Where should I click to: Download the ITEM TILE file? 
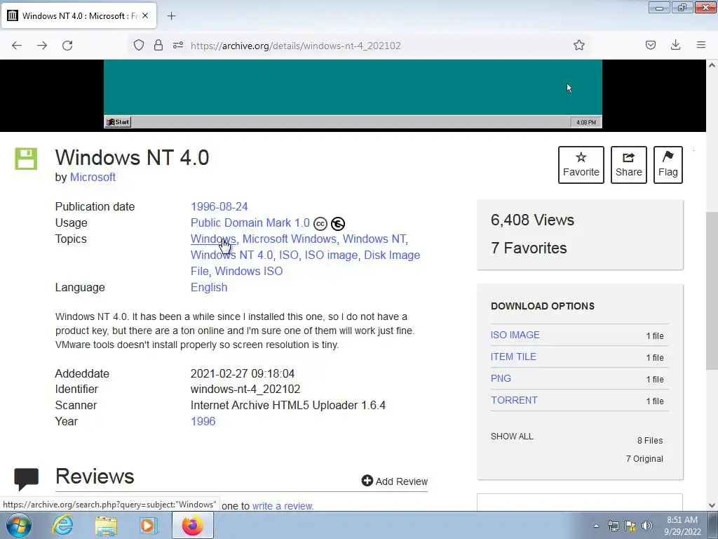[x=513, y=357]
